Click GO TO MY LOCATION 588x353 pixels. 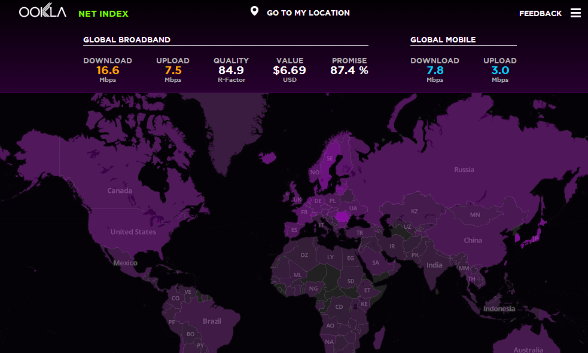309,12
